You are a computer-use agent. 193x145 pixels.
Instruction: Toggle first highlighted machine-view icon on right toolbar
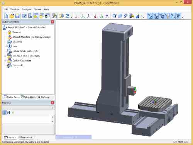(x=150, y=16)
